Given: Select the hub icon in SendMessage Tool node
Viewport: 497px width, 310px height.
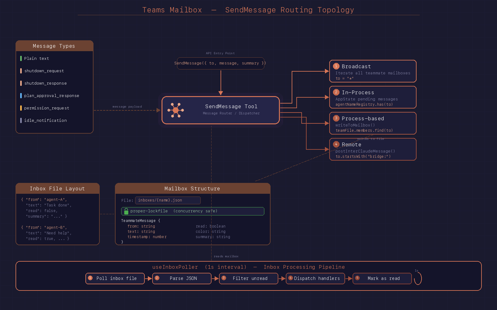Looking at the screenshot, I should (x=176, y=110).
